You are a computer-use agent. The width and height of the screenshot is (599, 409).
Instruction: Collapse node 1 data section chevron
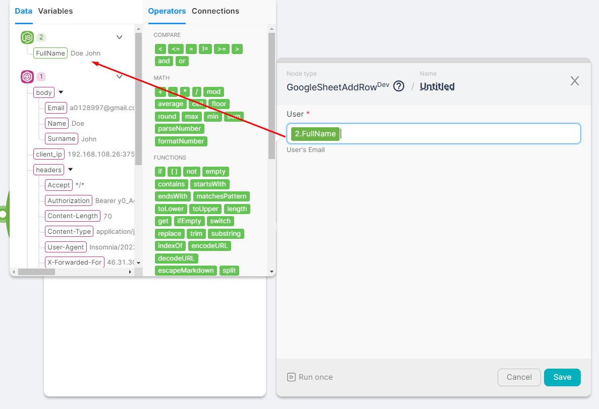pyautogui.click(x=120, y=77)
